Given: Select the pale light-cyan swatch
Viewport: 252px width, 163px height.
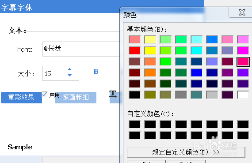Looking at the screenshot, I should 197,40.
